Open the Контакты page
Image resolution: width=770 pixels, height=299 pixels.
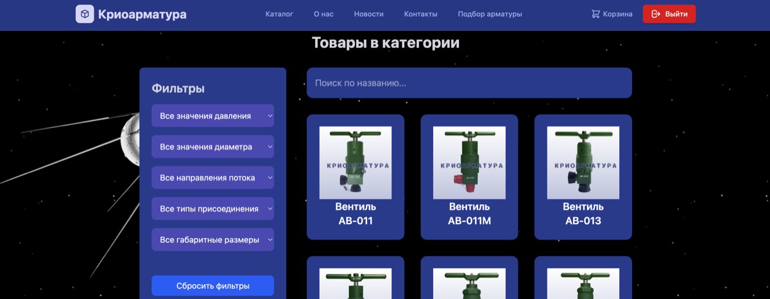(421, 14)
